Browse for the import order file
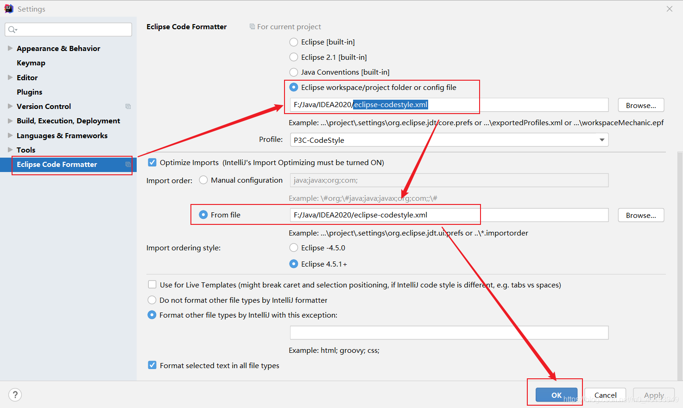Viewport: 683px width, 408px height. [641, 215]
